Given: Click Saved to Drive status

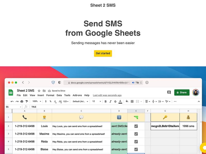Looking at the screenshot, I should pyautogui.click(x=57, y=91).
